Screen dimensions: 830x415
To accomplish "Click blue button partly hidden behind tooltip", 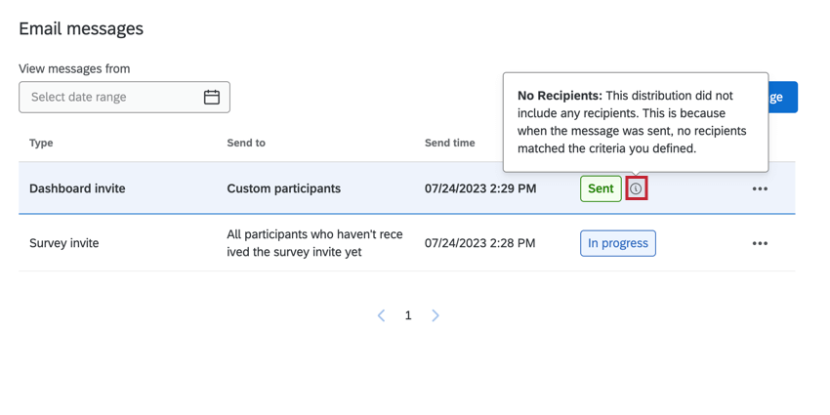I will click(x=784, y=97).
